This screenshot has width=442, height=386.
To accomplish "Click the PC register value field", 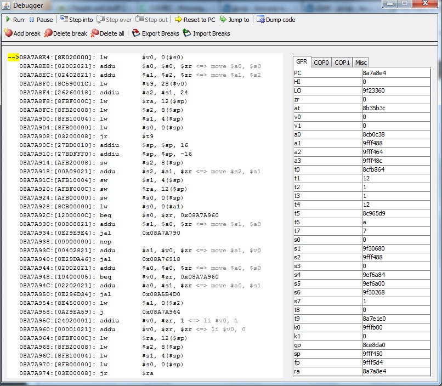I will [395, 72].
